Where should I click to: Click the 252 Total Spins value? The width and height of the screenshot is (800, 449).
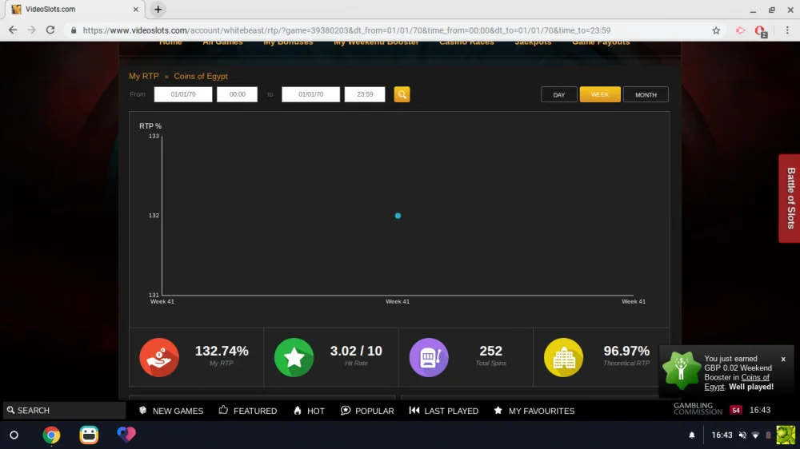tap(491, 352)
